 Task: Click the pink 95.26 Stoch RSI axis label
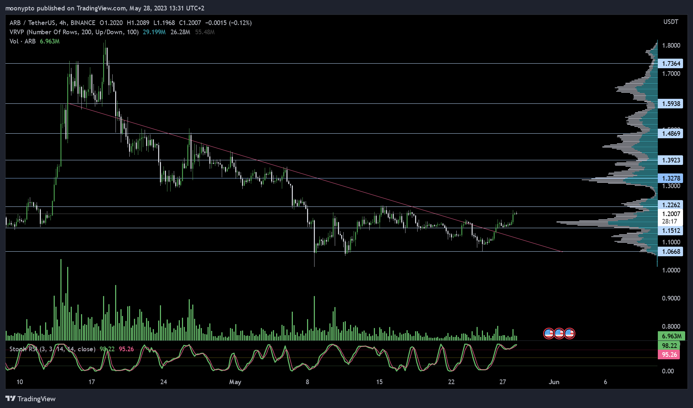pyautogui.click(x=669, y=355)
